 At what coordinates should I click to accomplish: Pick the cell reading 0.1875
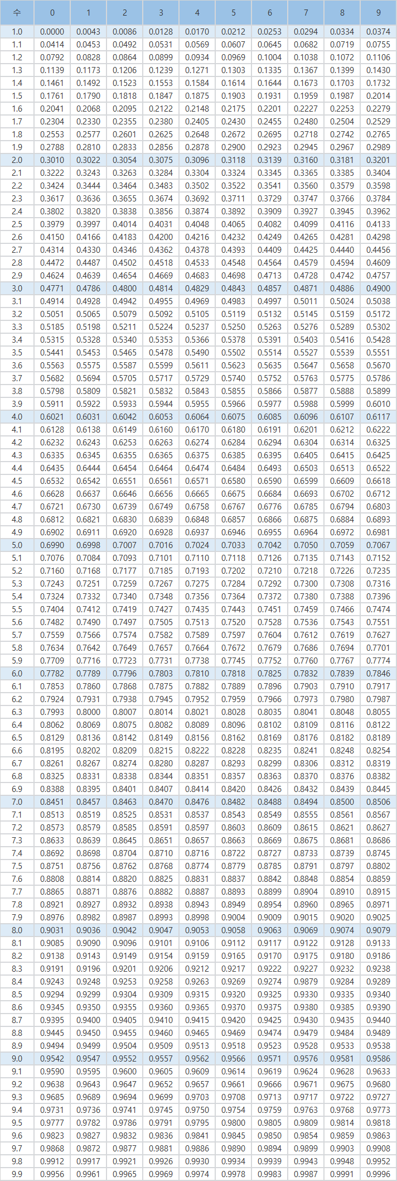pos(197,96)
